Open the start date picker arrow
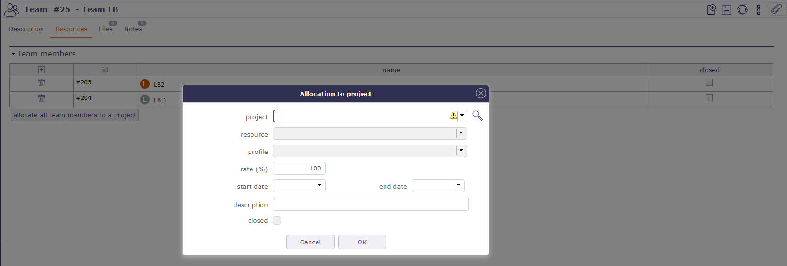The width and height of the screenshot is (787, 266). tap(320, 185)
